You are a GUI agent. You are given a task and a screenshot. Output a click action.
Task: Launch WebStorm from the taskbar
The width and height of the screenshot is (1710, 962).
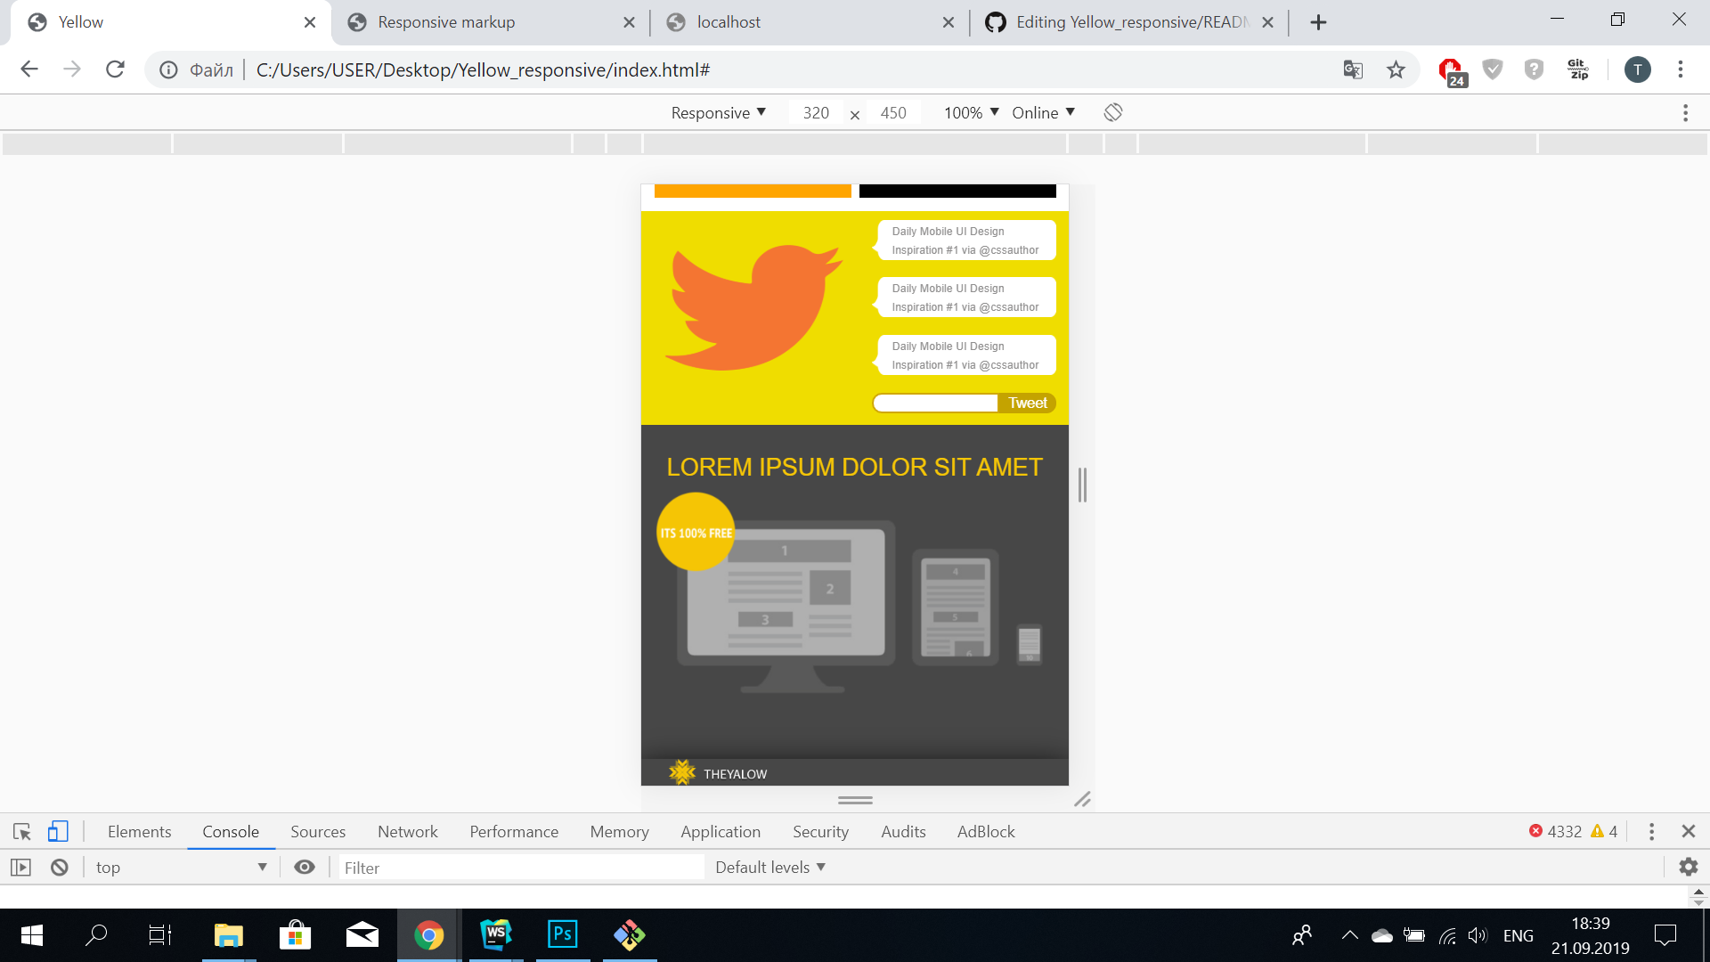point(496,935)
